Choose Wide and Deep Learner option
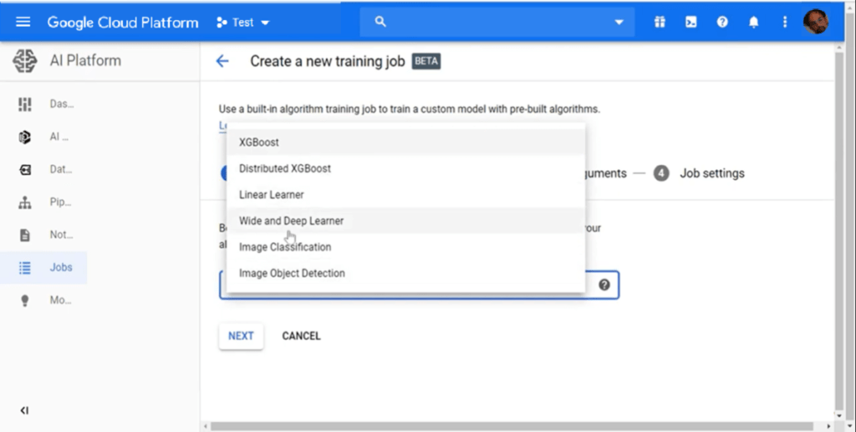The height and width of the screenshot is (432, 856). pos(291,221)
